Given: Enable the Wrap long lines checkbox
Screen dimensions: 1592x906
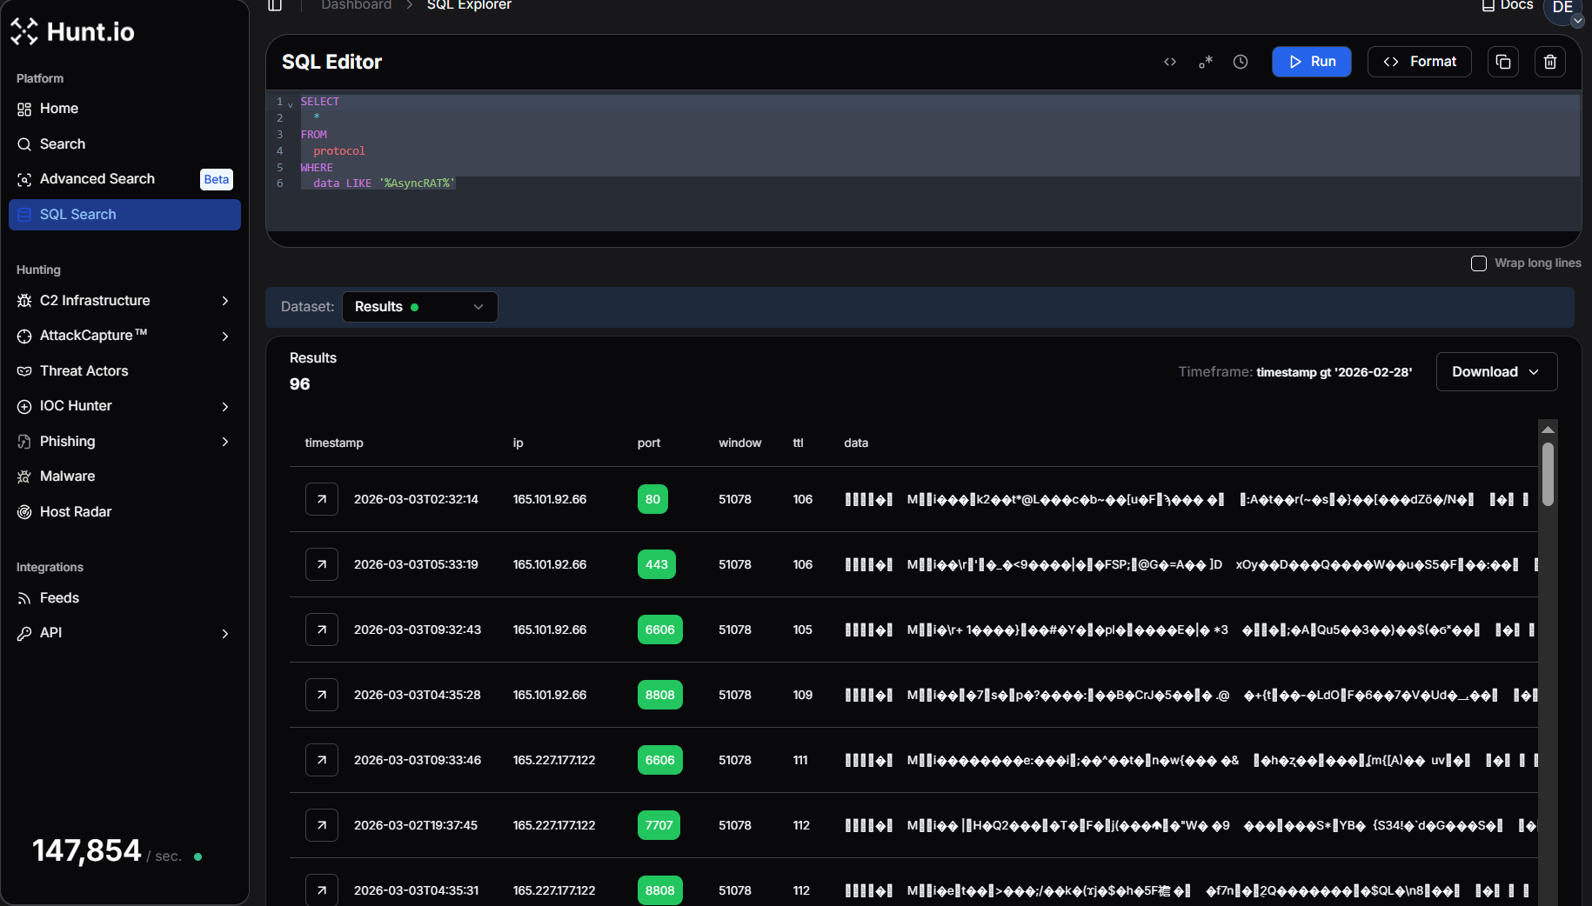Looking at the screenshot, I should click(1478, 263).
